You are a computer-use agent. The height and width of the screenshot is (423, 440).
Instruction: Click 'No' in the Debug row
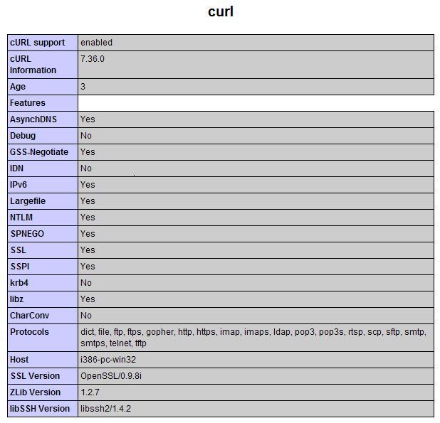pos(86,136)
